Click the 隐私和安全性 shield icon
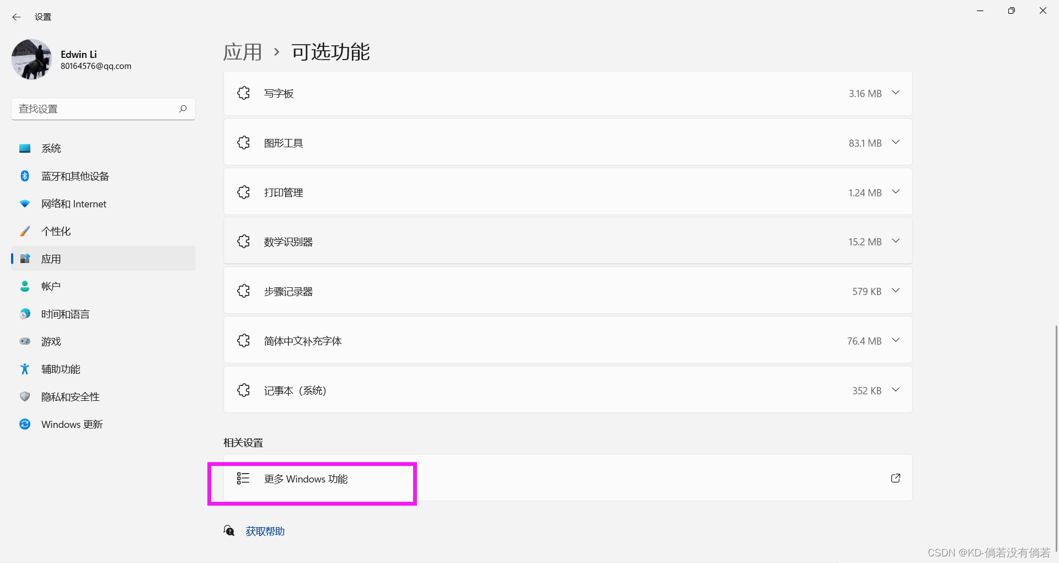This screenshot has height=563, width=1059. (25, 396)
